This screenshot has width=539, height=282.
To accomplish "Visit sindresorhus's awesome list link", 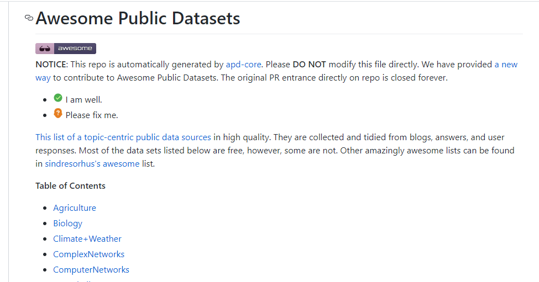I will [x=92, y=163].
